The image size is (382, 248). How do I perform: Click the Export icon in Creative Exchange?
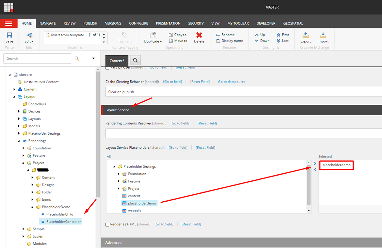click(x=305, y=35)
